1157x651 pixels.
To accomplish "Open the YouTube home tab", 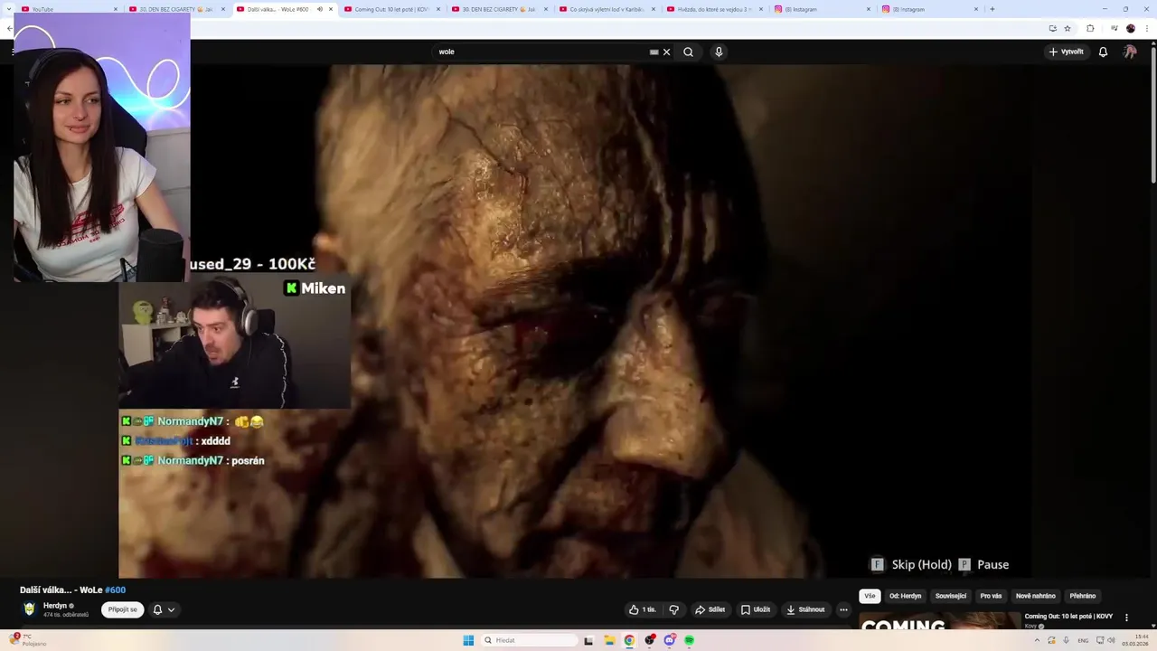I will (68, 9).
